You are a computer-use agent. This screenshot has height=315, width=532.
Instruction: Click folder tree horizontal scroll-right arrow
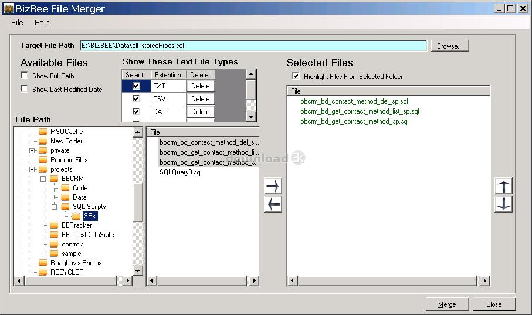click(127, 280)
